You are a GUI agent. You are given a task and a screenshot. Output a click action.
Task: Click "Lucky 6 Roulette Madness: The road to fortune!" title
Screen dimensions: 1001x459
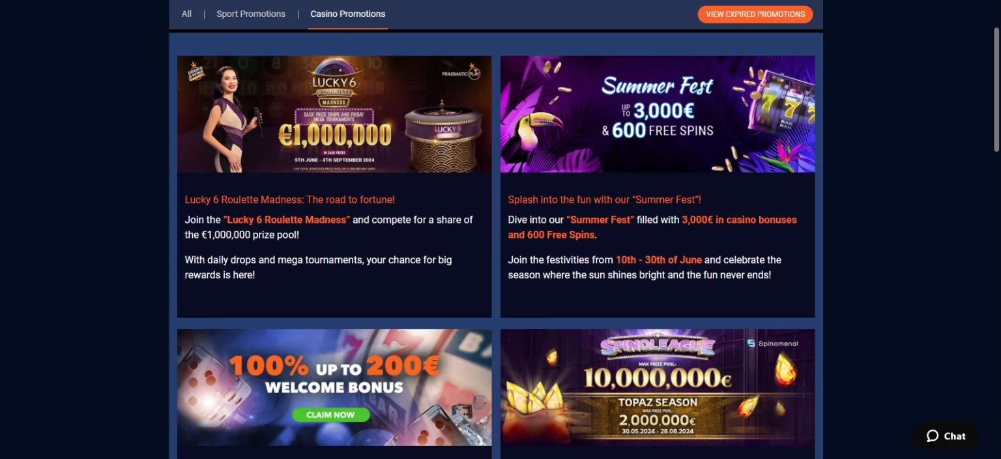pyautogui.click(x=289, y=200)
